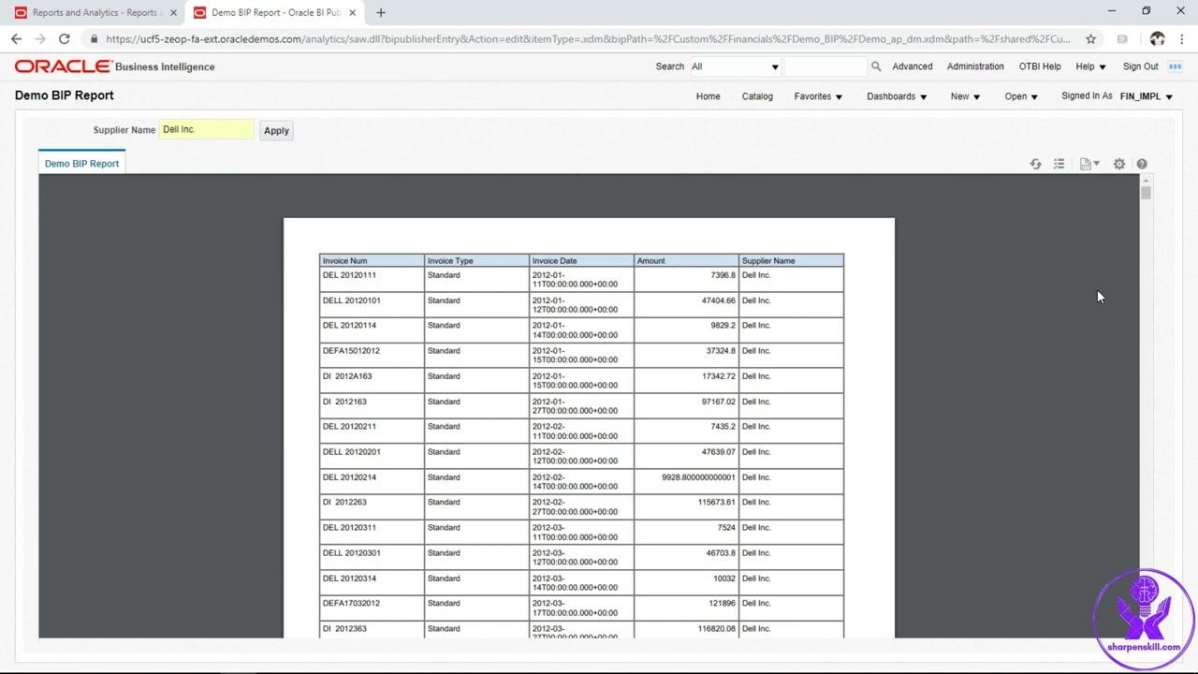Expand the Search scope All dropdown
Viewport: 1198px width, 674px height.
[735, 66]
